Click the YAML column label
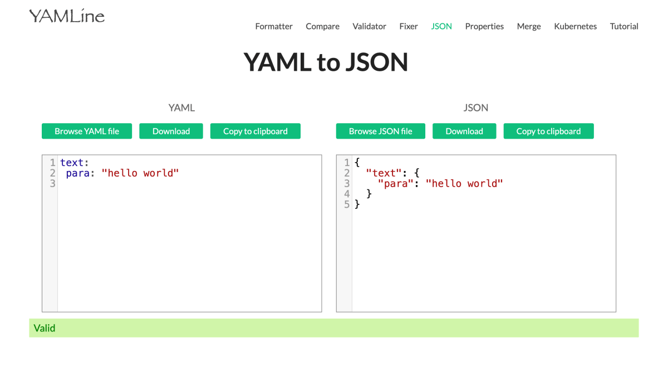Viewport: 668px width, 376px height. click(182, 108)
